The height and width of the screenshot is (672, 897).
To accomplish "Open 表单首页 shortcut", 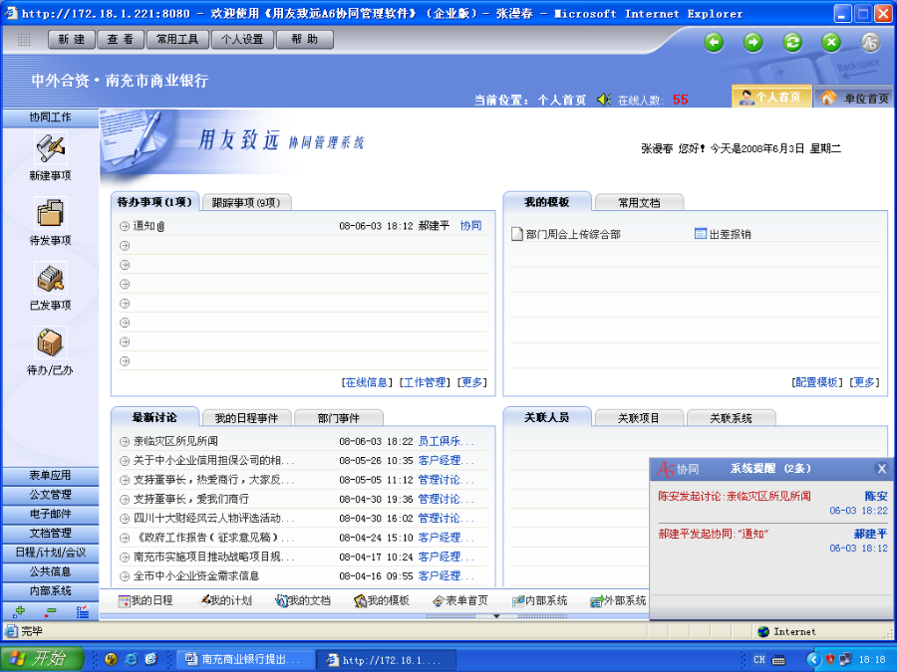I will tap(460, 600).
